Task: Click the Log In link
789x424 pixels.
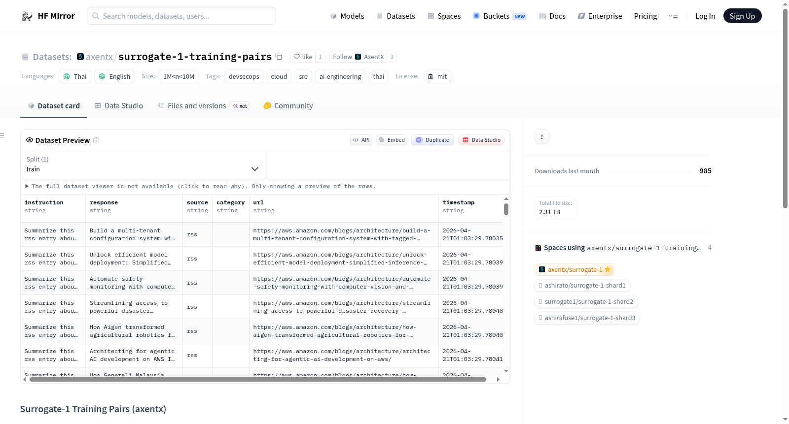Action: coord(705,16)
